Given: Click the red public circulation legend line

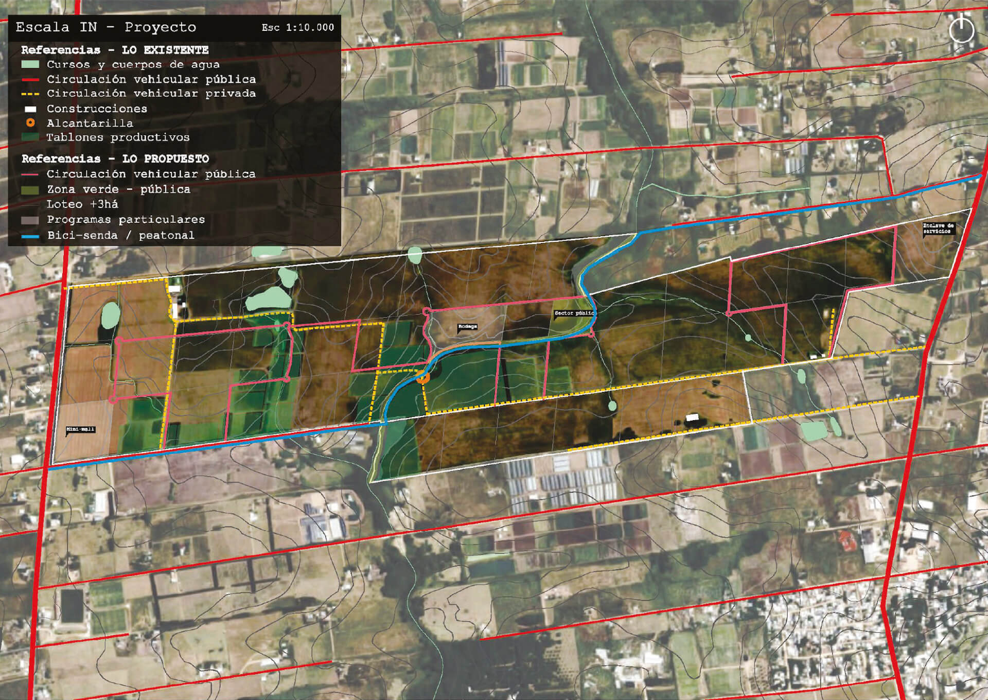Looking at the screenshot, I should (30, 80).
